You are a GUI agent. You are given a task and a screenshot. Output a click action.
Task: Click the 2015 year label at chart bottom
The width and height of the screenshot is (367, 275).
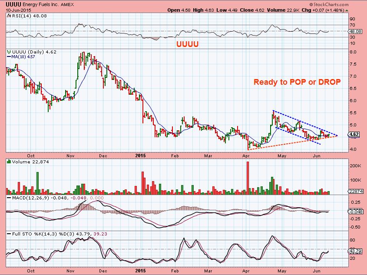pyautogui.click(x=140, y=271)
